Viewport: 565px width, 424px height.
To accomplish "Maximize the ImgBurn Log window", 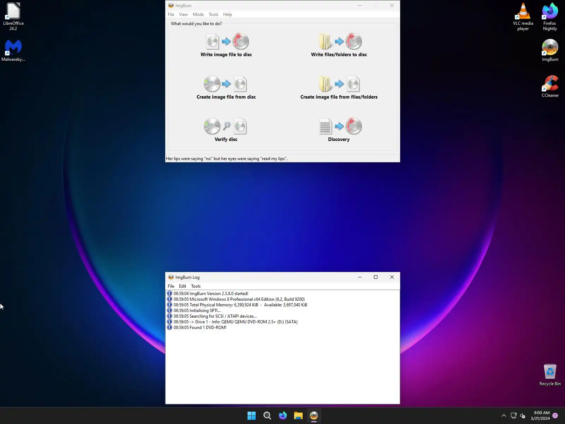I will point(376,277).
